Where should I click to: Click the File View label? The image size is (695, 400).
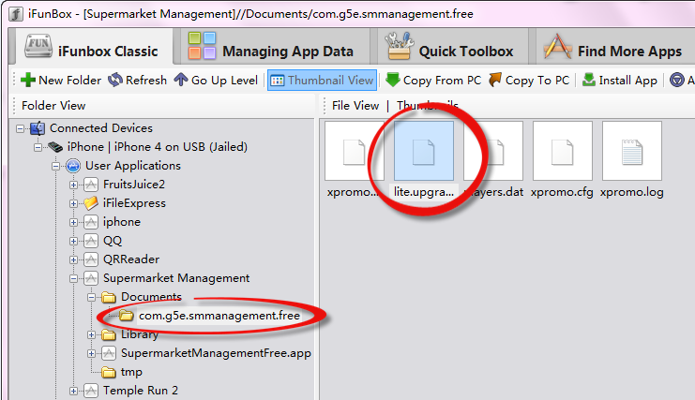coord(355,106)
